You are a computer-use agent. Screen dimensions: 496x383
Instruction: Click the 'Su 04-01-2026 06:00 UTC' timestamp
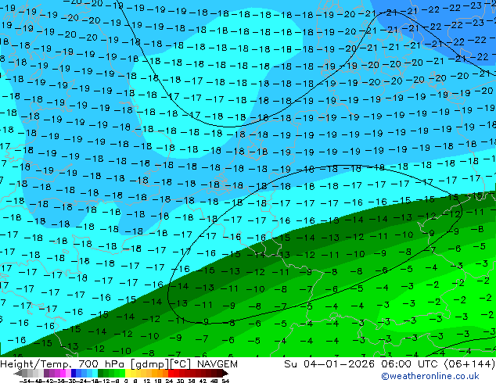362,364
